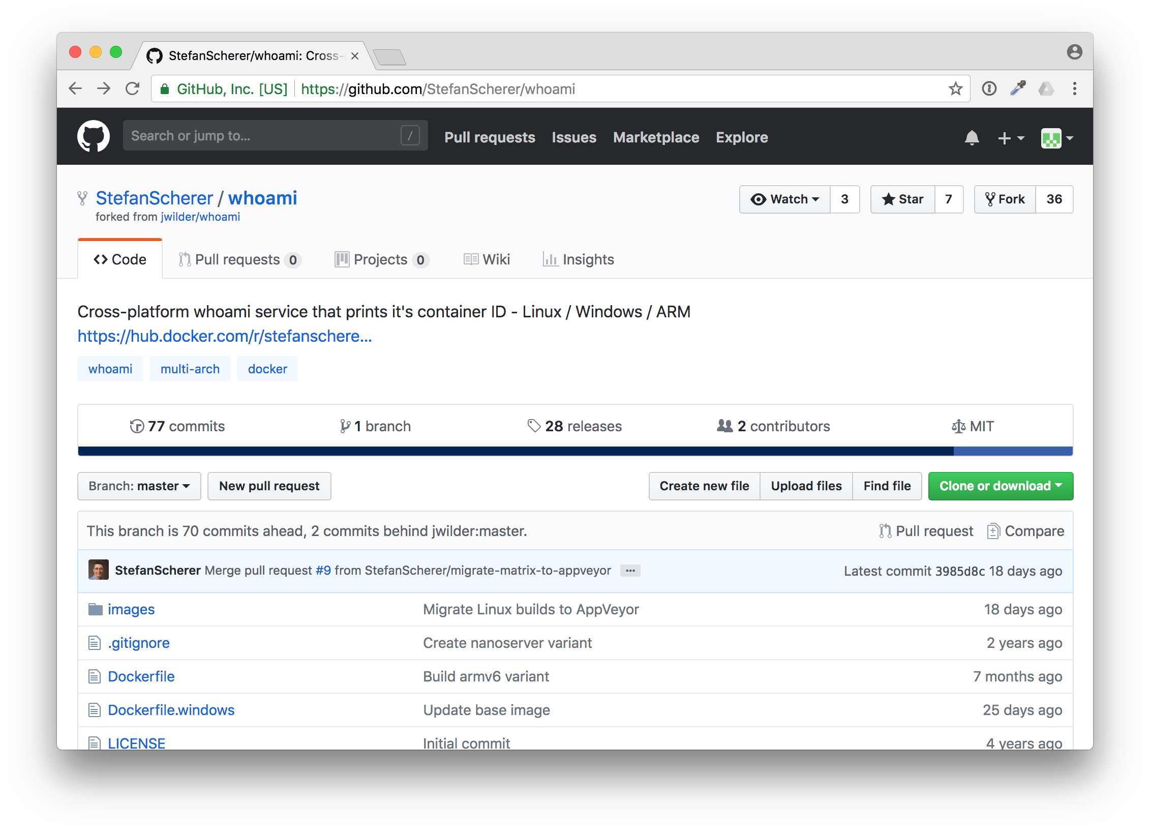Image resolution: width=1150 pixels, height=831 pixels.
Task: Open notifications via the bell icon
Action: tap(972, 137)
